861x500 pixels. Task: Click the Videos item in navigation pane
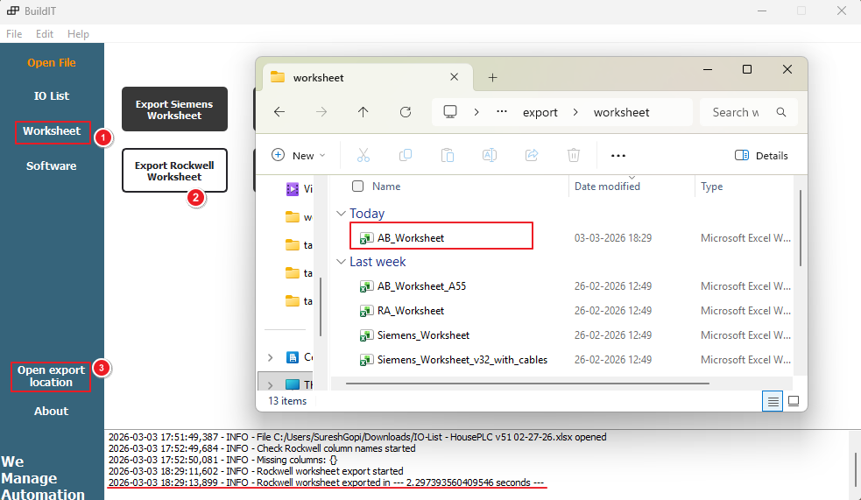pos(299,189)
